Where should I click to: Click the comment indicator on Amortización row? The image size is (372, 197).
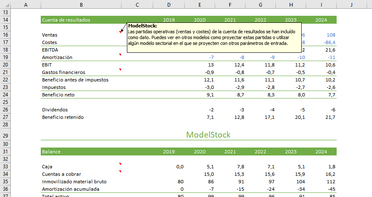click(x=120, y=55)
